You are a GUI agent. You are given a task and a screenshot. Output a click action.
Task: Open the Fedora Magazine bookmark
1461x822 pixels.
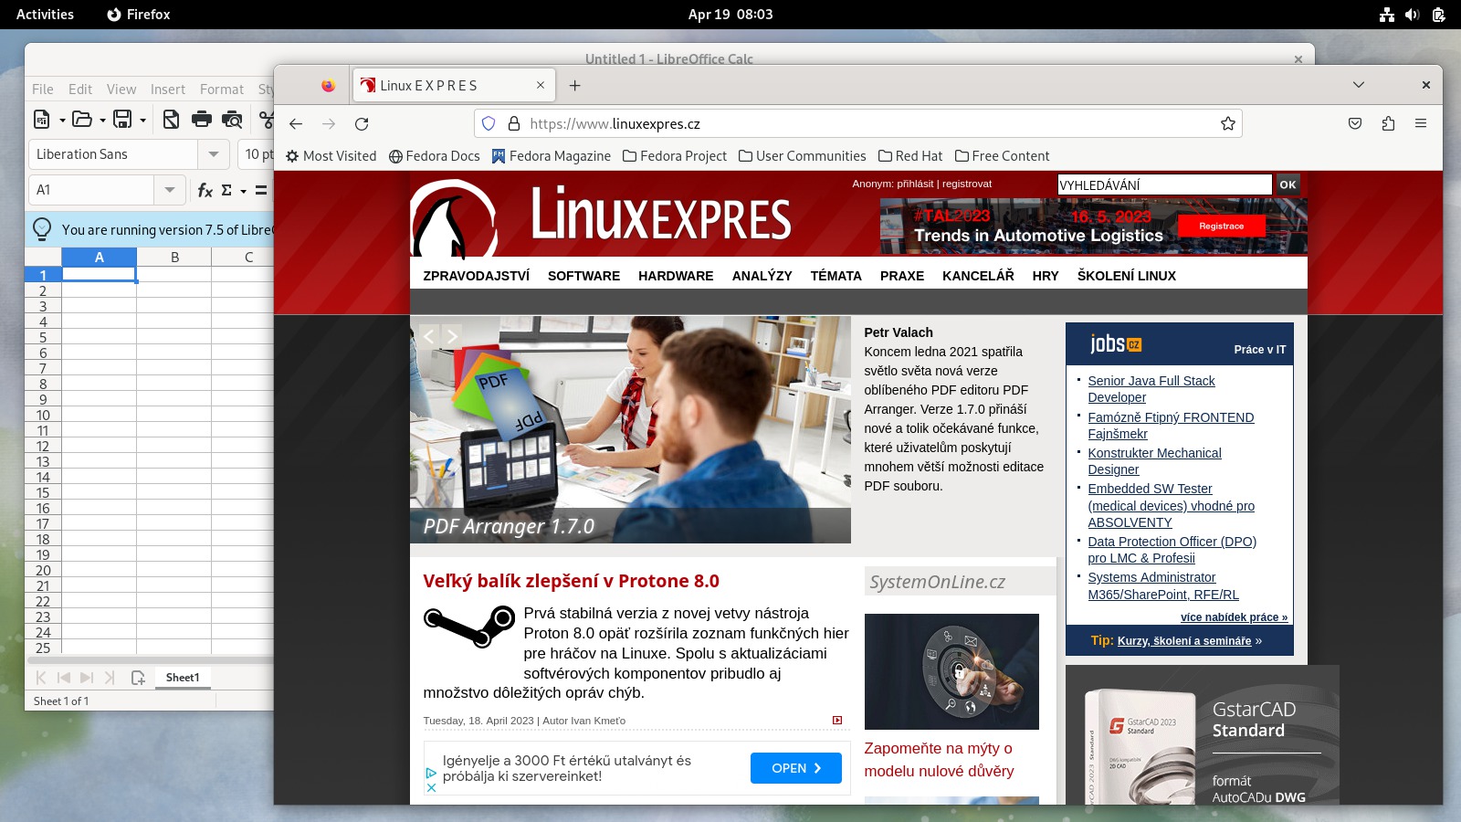pos(552,156)
